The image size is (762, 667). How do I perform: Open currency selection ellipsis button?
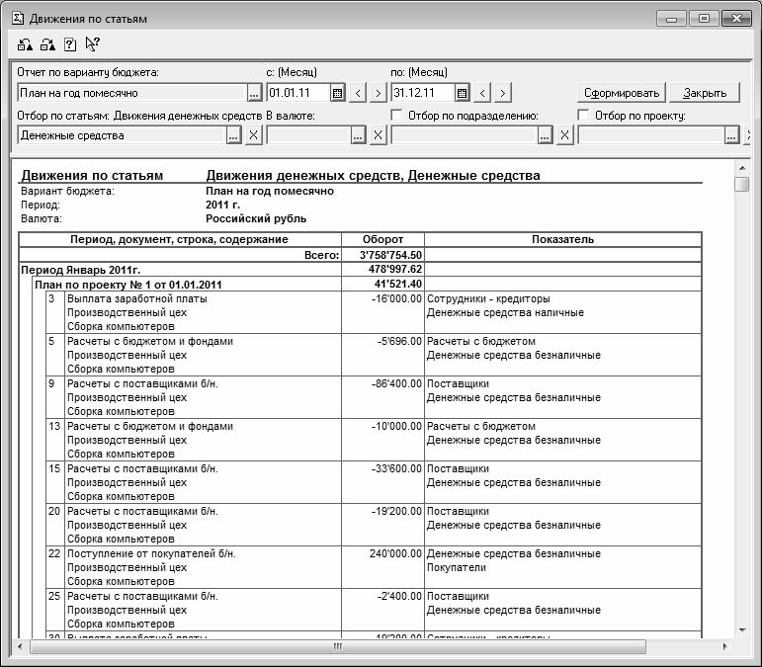click(x=358, y=135)
